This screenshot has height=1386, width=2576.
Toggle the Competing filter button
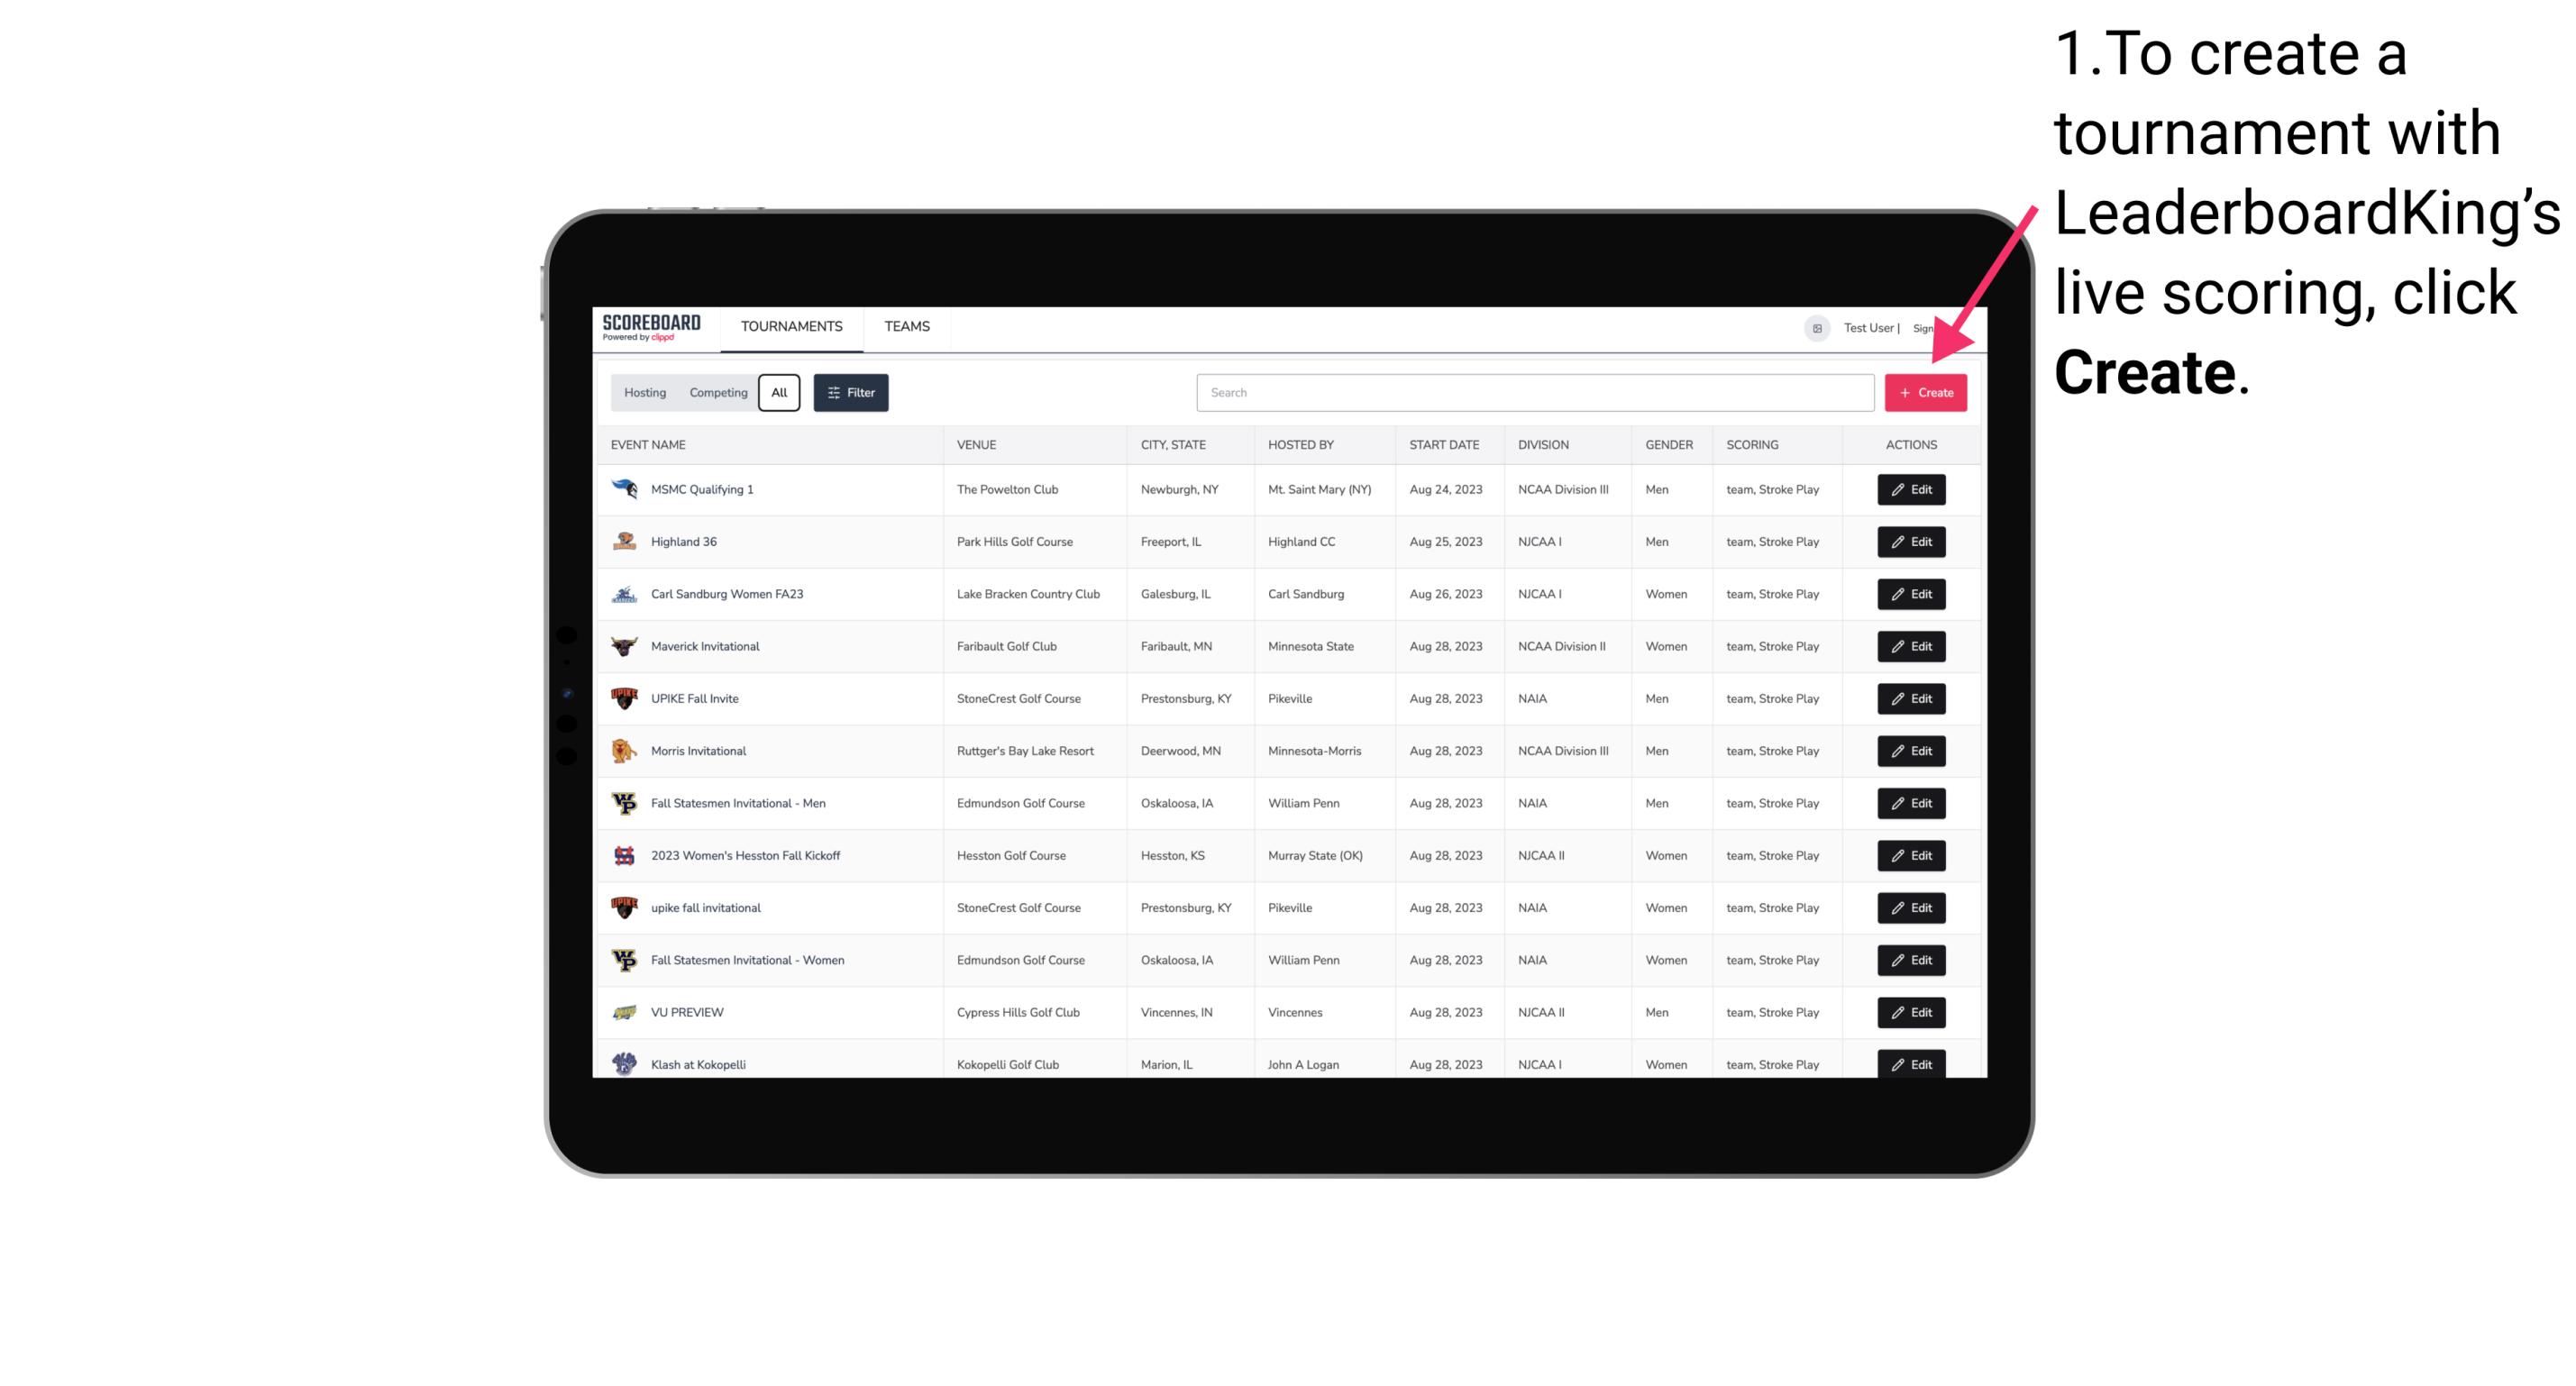717,393
